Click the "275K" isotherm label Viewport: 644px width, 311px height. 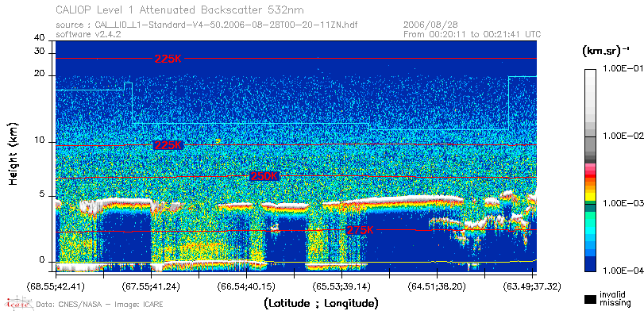[x=361, y=230]
